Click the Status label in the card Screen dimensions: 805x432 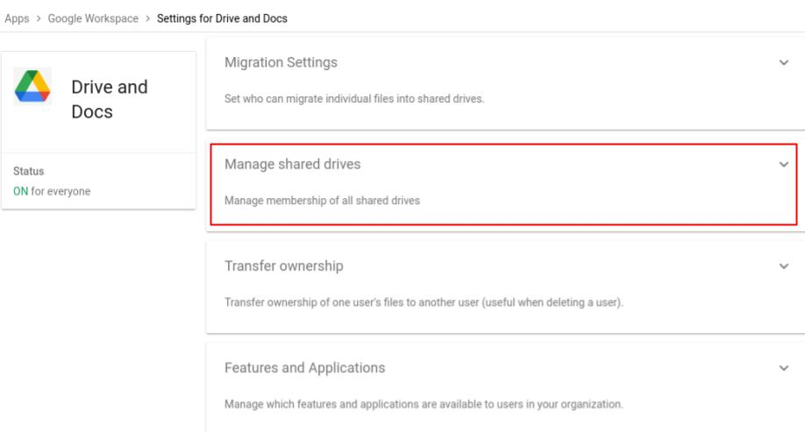tap(29, 172)
